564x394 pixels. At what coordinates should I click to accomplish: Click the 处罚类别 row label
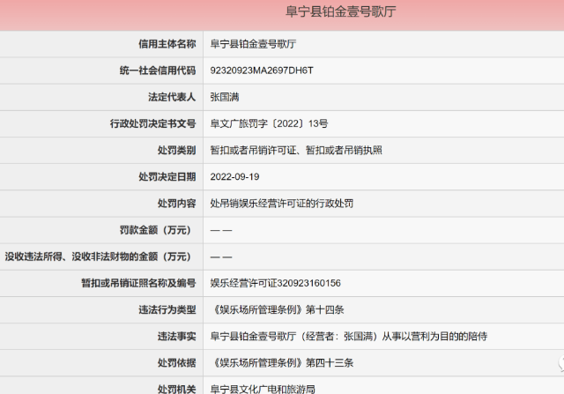(172, 150)
